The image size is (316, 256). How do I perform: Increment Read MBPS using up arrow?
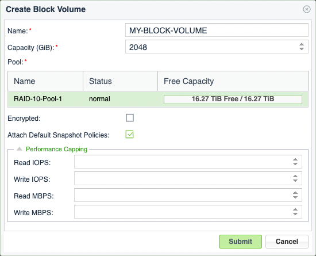295,193
